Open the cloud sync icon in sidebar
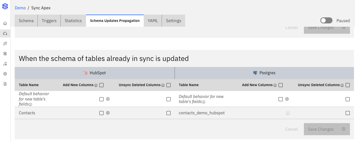This screenshot has width=355, height=142. tap(5, 33)
